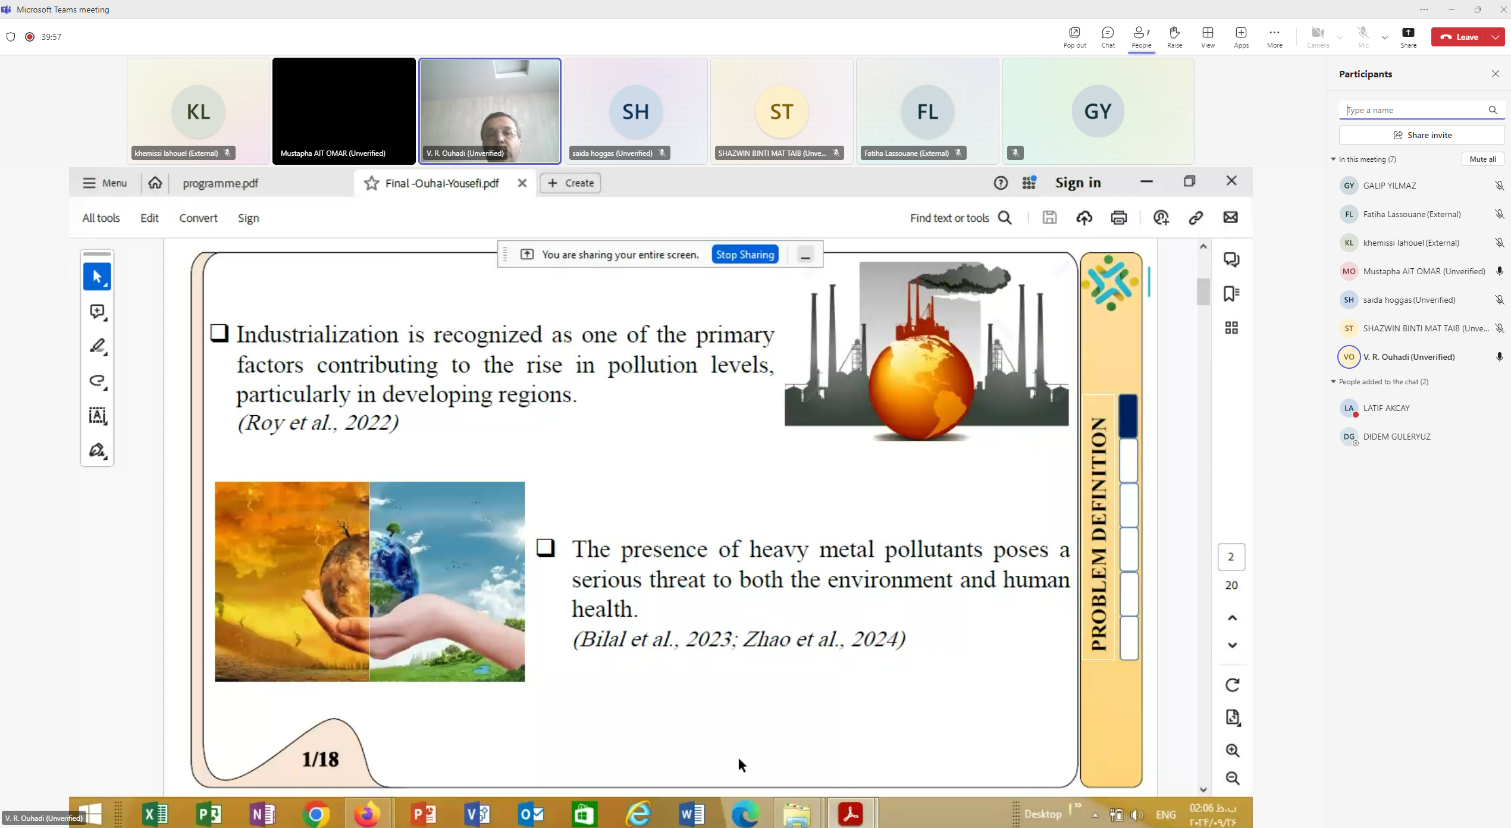1511x828 pixels.
Task: Click the 'Type a name' search field
Action: pos(1413,110)
